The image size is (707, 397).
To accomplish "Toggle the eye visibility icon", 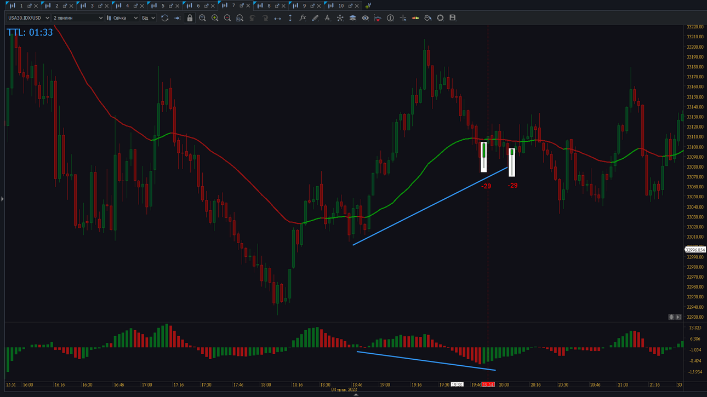I will [365, 18].
